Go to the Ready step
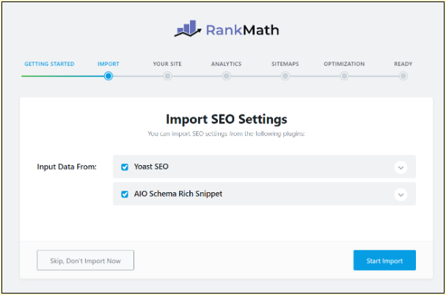Screen dimensions: 446x295 pos(403,64)
